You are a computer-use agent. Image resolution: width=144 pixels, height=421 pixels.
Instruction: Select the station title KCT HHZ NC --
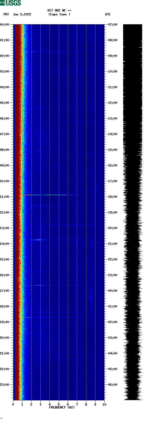coord(59,10)
